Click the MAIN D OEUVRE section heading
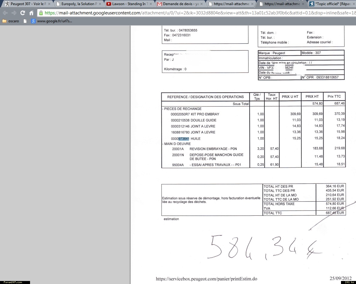Viewport: 356px width, 284px height. [176, 144]
